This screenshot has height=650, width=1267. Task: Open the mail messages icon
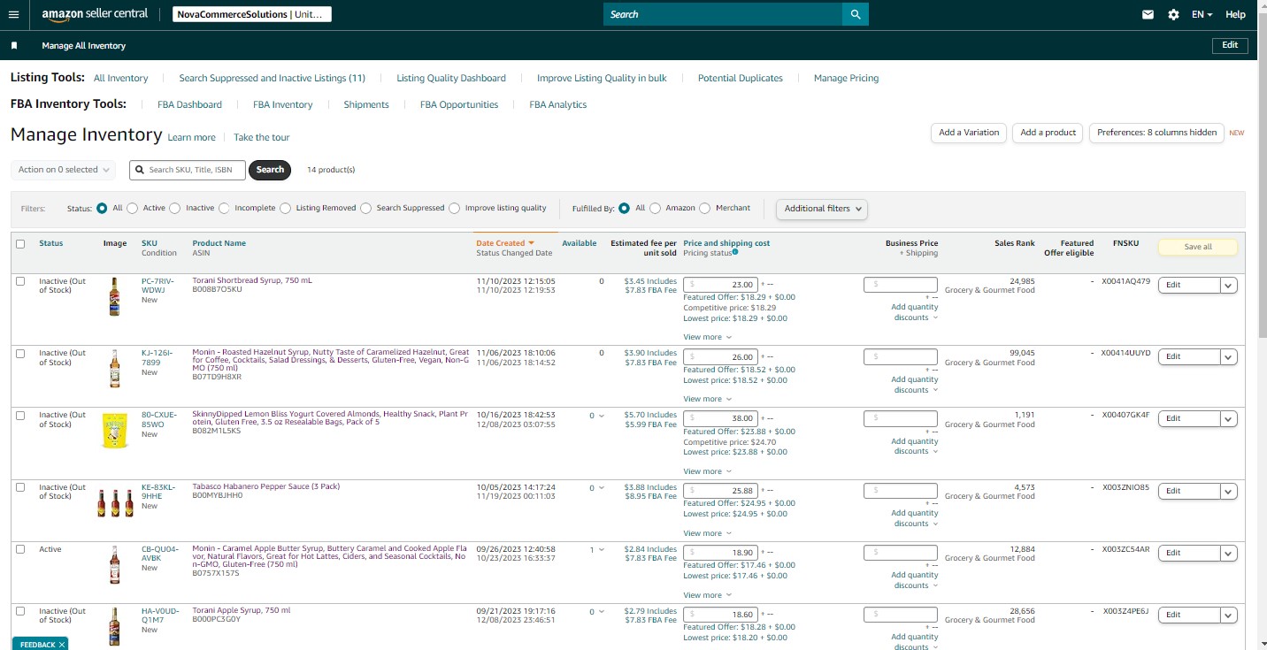(x=1148, y=14)
